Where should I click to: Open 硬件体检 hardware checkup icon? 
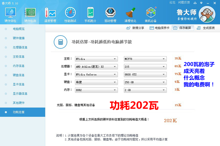coord(10,13)
